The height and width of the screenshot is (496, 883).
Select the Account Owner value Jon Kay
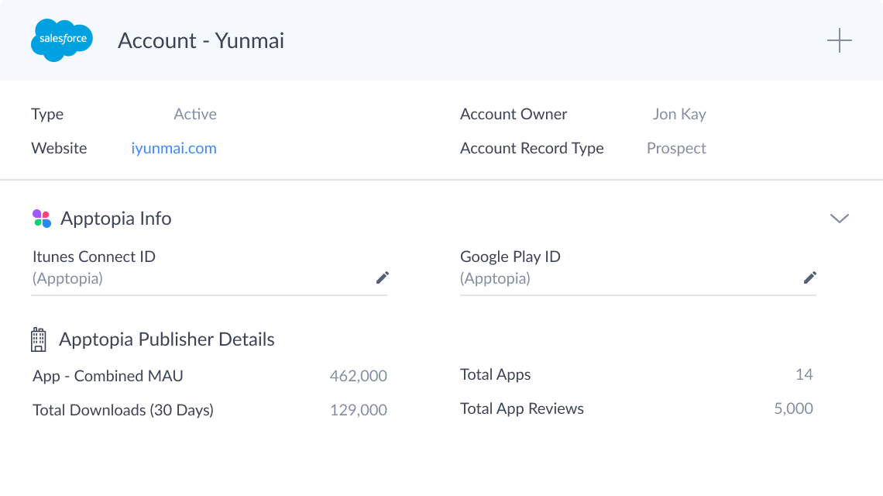679,114
